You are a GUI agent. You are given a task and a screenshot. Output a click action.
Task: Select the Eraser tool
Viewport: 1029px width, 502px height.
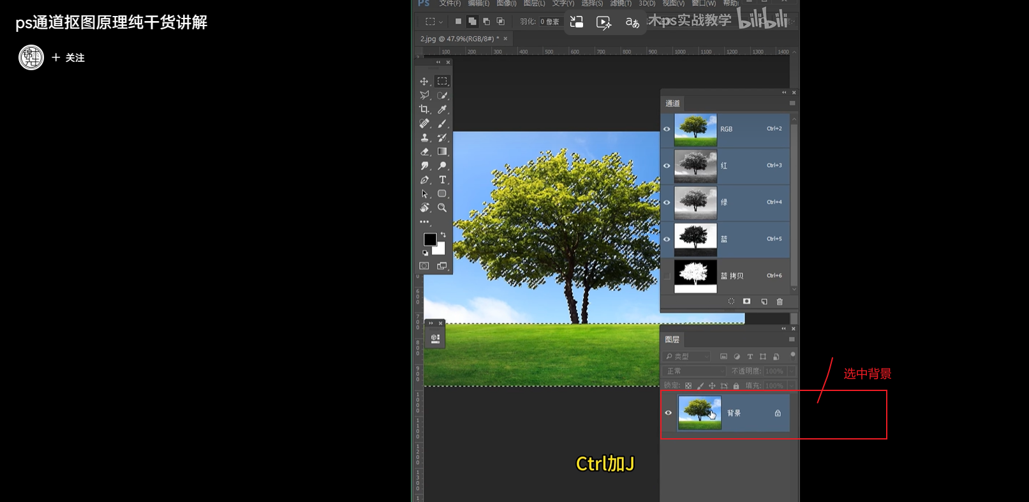[x=424, y=152]
